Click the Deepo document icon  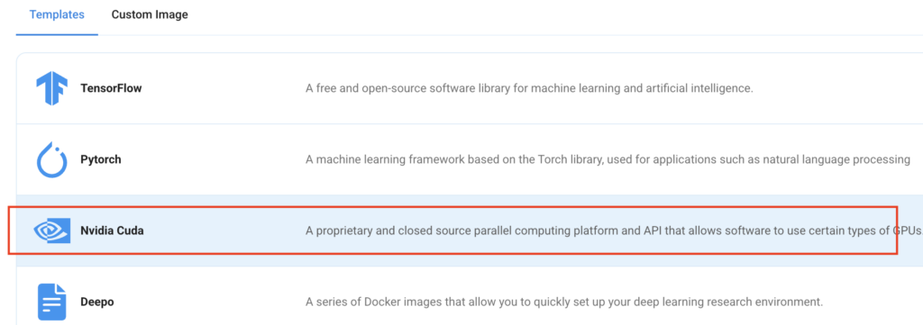click(52, 302)
